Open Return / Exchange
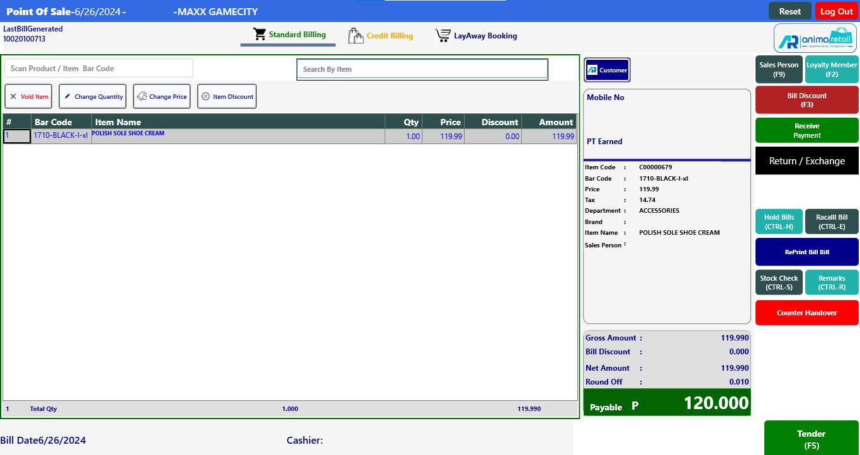 pos(806,160)
